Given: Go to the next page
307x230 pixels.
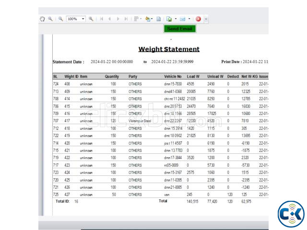Looking at the screenshot, I should click(x=118, y=19).
